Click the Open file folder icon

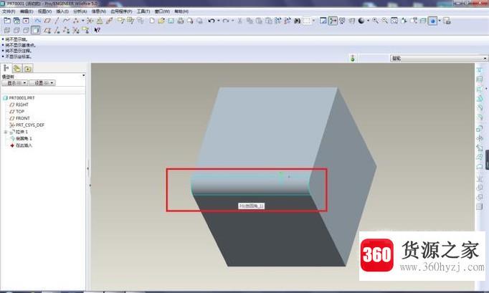tap(161, 21)
